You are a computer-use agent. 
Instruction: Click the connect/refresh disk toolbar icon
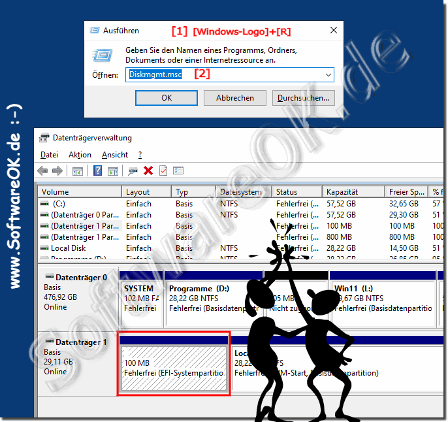coord(133,171)
